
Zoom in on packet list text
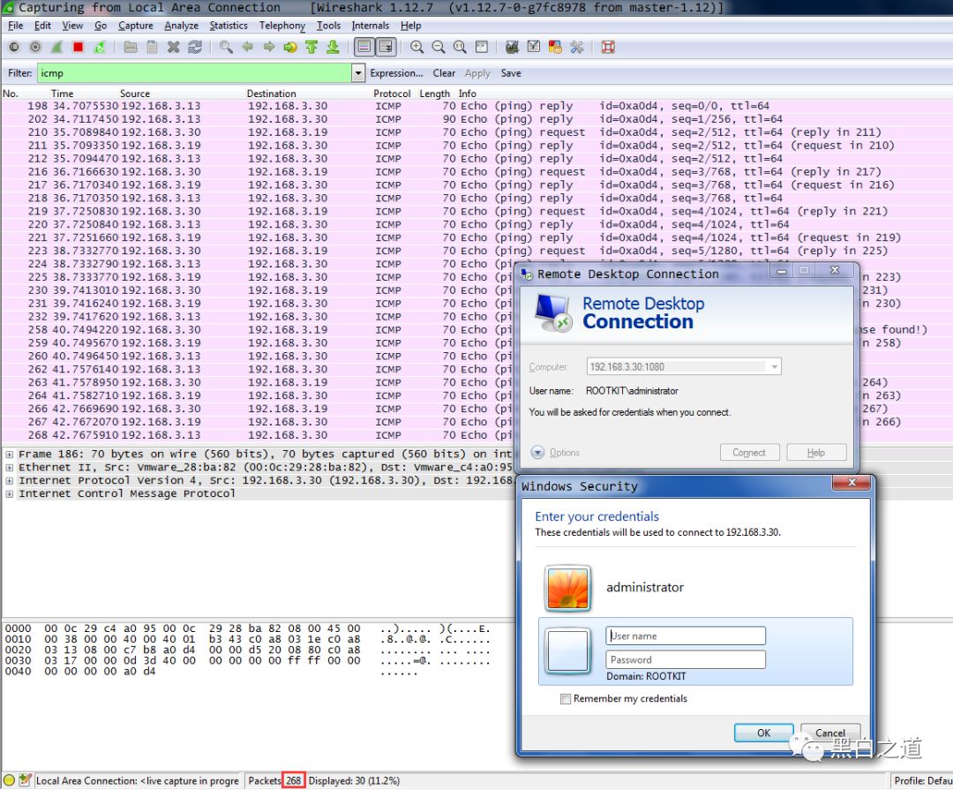[416, 48]
